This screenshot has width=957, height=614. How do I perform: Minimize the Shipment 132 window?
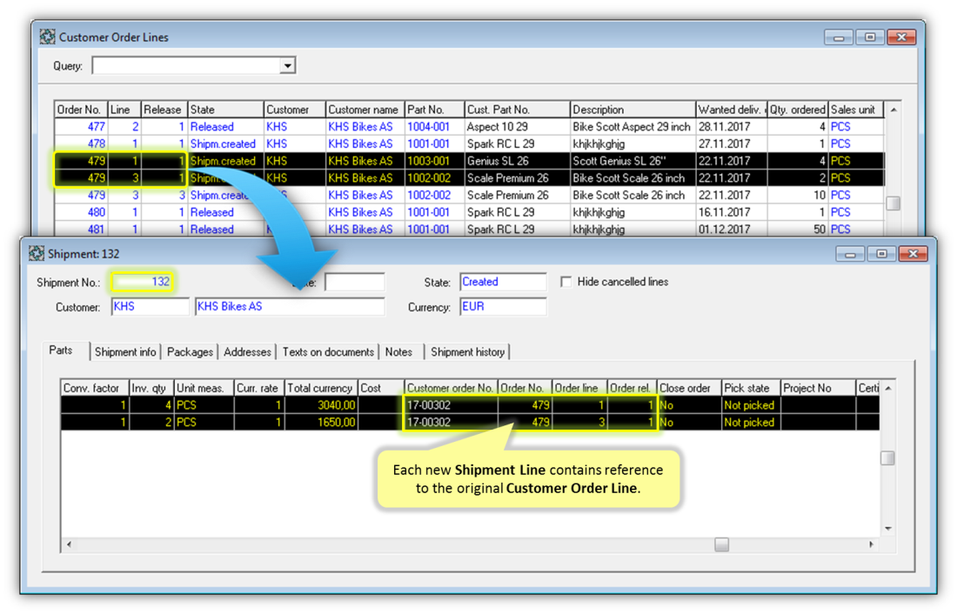tap(850, 254)
